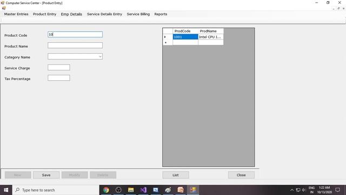Image resolution: width=346 pixels, height=195 pixels.
Task: Open the Service Details Entry menu
Action: click(104, 14)
